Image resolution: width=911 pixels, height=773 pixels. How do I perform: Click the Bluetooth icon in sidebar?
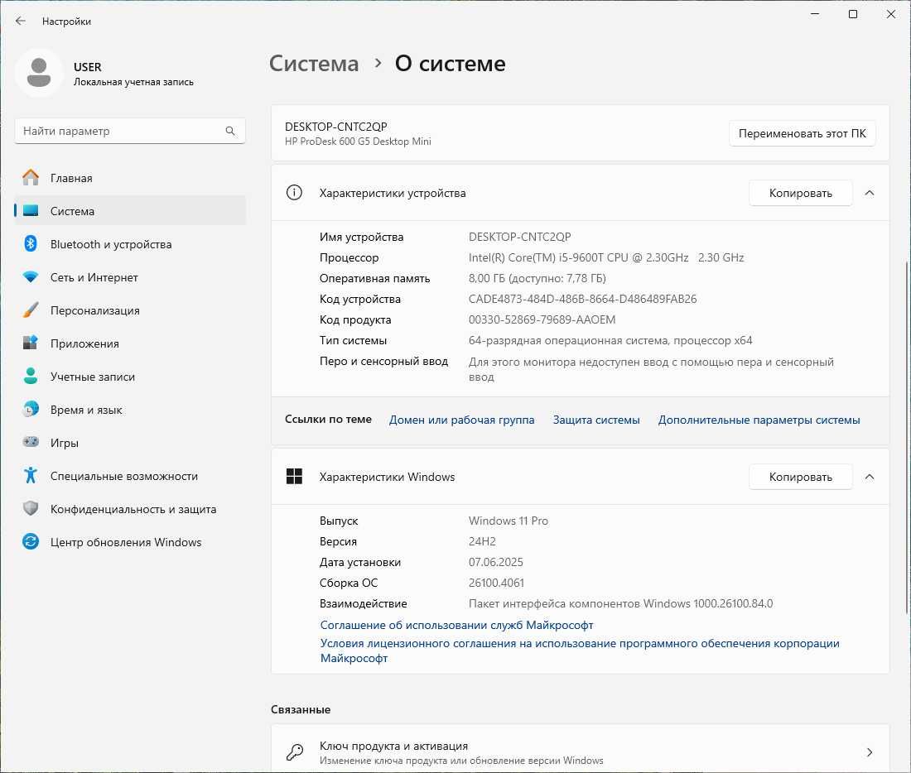coord(31,244)
